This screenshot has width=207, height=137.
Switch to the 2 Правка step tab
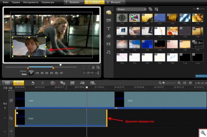(x=95, y=2)
